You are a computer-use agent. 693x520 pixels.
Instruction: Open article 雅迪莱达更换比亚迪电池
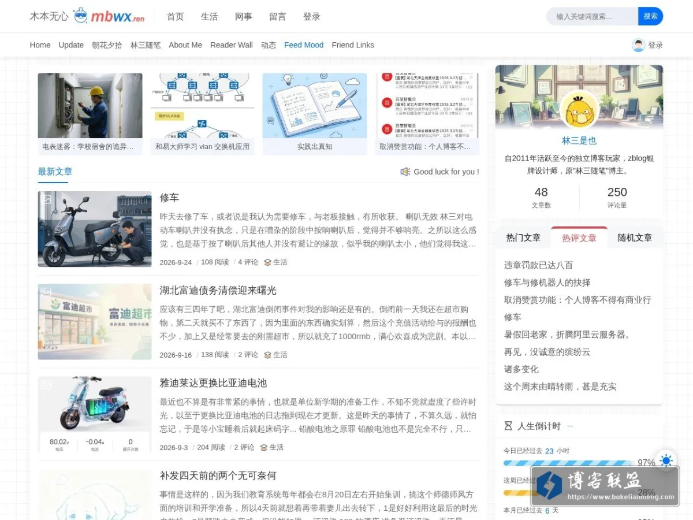(x=213, y=383)
